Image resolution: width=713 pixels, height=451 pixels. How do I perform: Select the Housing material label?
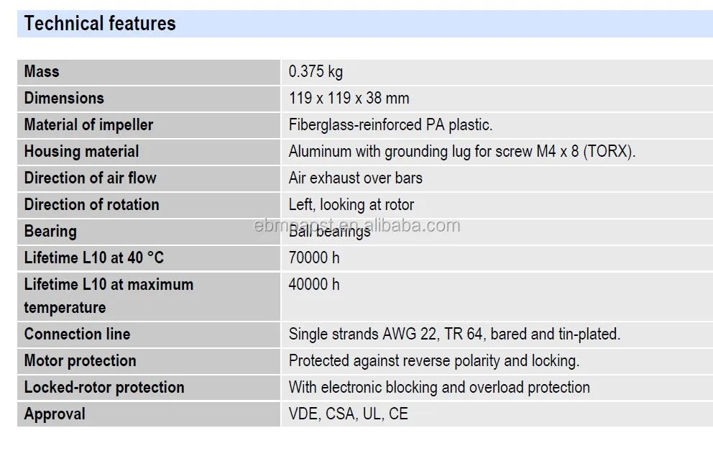pos(81,152)
